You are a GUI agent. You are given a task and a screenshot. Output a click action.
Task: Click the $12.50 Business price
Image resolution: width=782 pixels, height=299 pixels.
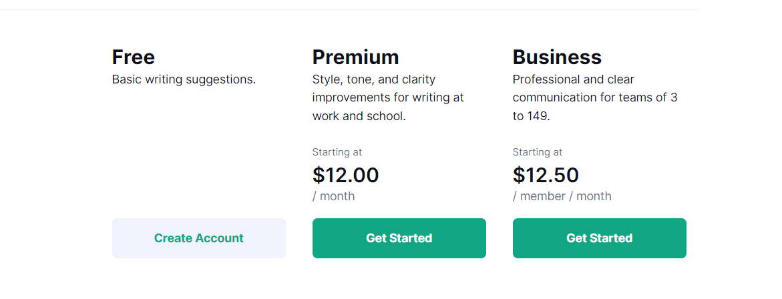(x=546, y=176)
